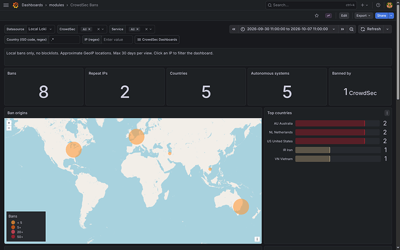
Task: Click the IR Iran bar
Action: pos(312,150)
